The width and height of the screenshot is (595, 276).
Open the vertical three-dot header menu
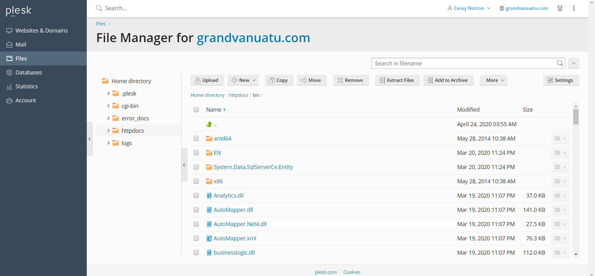tap(574, 8)
